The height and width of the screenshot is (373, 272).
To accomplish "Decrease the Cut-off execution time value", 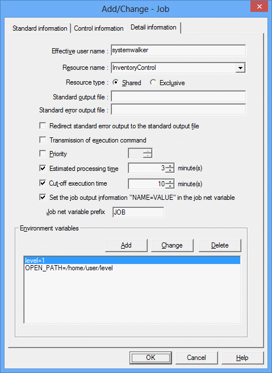I will (x=170, y=186).
